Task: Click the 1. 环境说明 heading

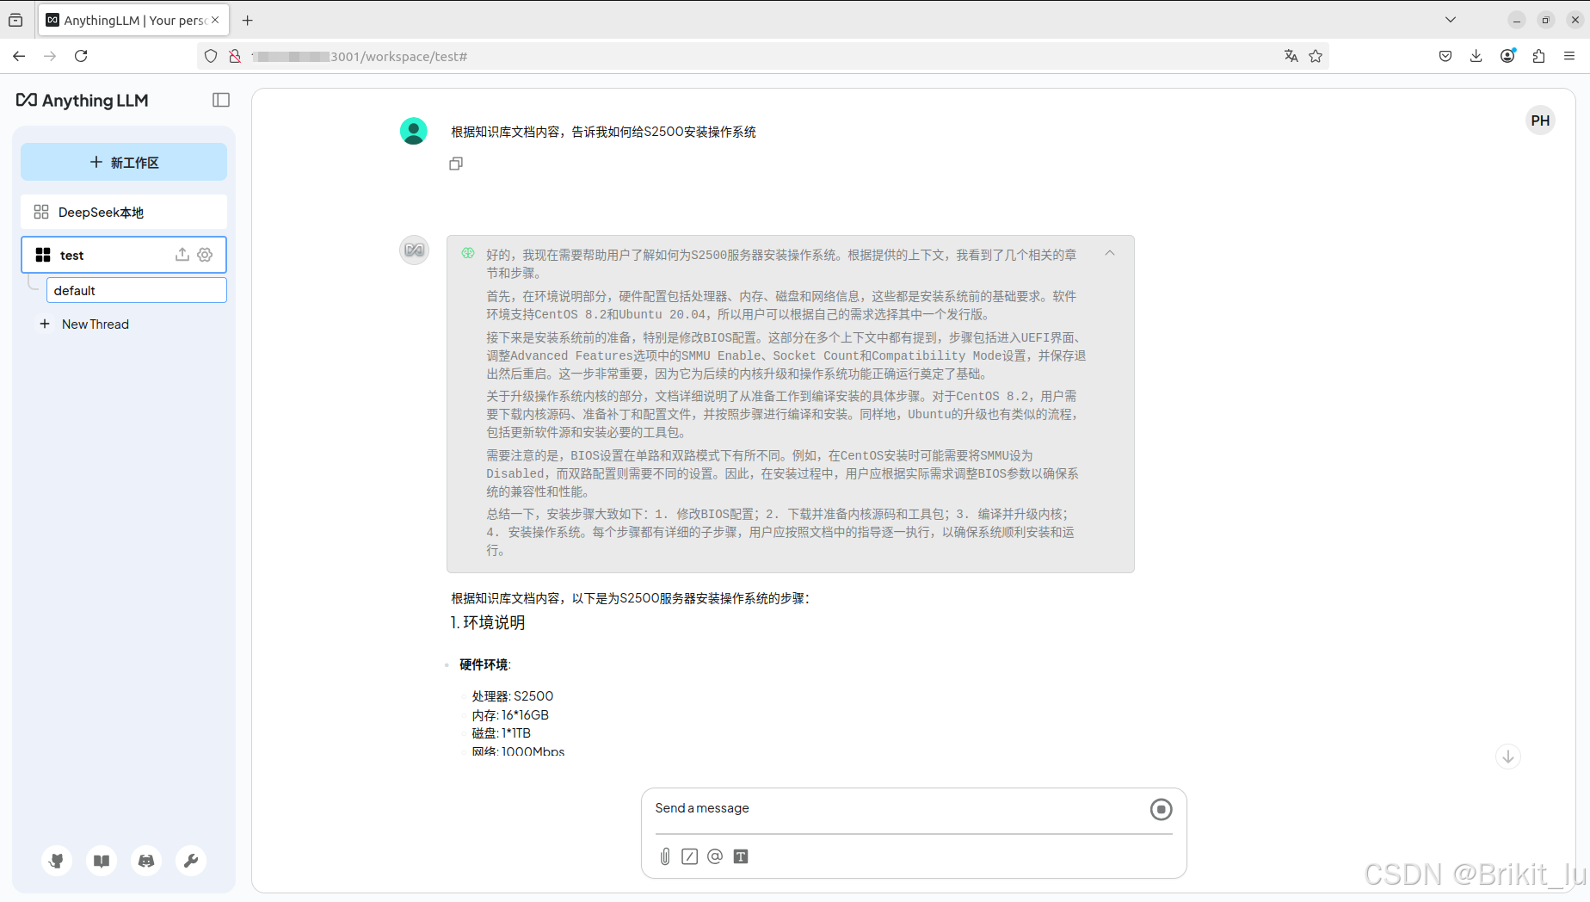Action: point(488,622)
